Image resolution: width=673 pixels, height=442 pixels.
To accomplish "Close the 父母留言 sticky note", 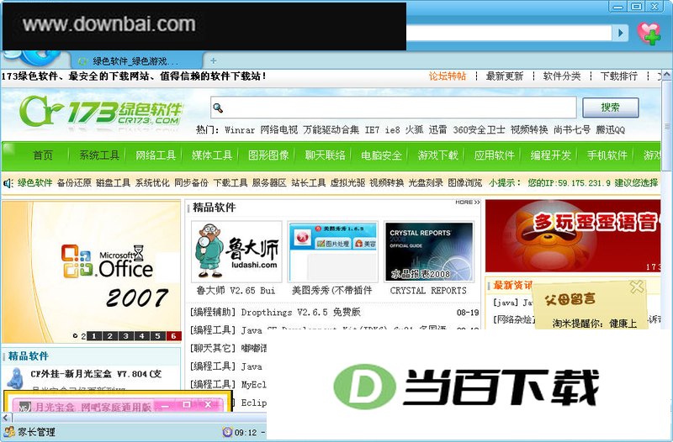I will tap(637, 287).
